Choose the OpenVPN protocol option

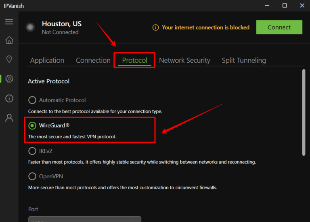tap(32, 176)
